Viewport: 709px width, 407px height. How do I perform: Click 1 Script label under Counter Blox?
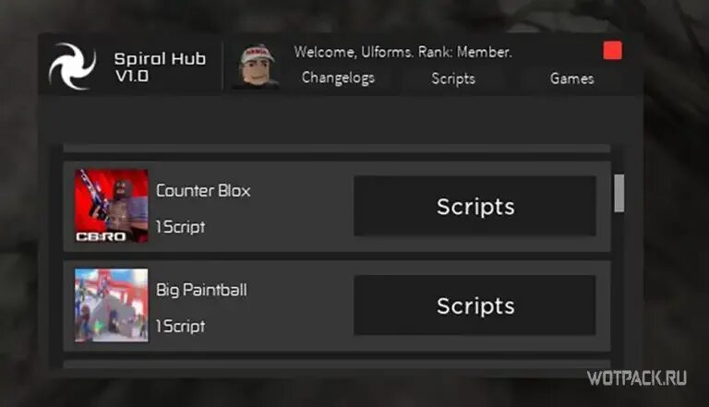(x=180, y=226)
